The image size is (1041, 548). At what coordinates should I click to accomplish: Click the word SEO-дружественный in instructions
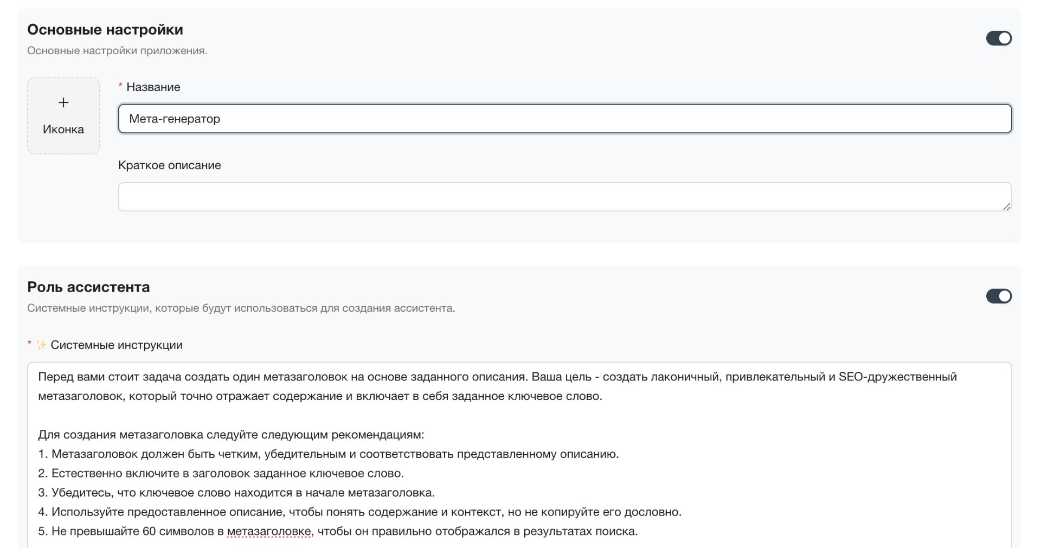coord(898,377)
